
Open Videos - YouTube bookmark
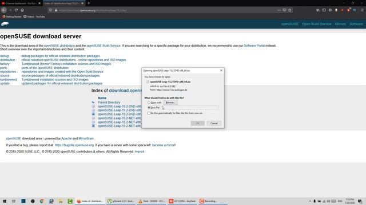click(x=34, y=17)
